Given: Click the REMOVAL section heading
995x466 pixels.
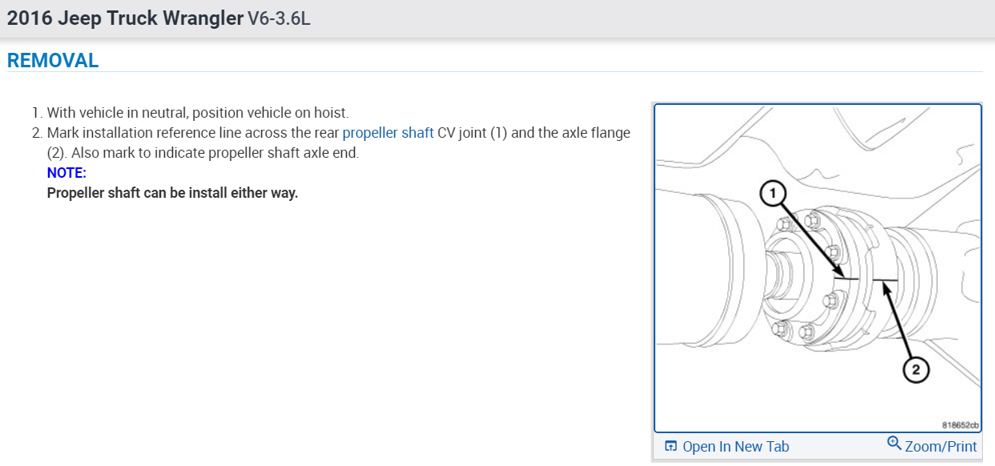Looking at the screenshot, I should 53,61.
